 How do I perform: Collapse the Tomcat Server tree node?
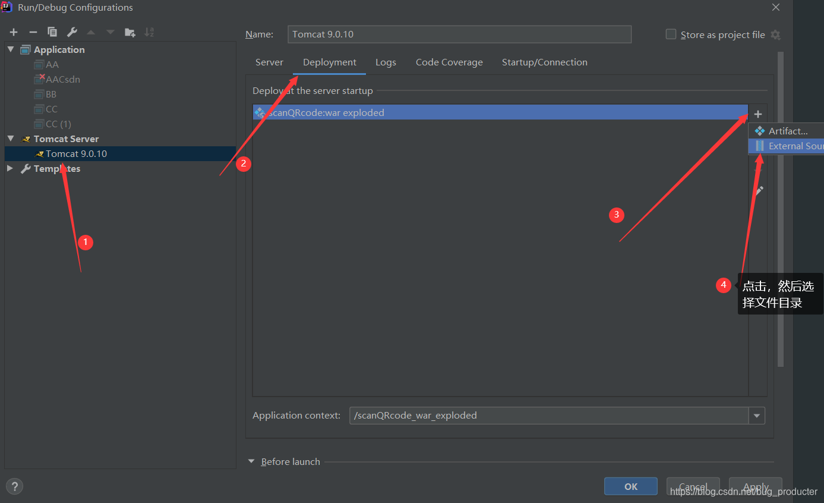(11, 139)
